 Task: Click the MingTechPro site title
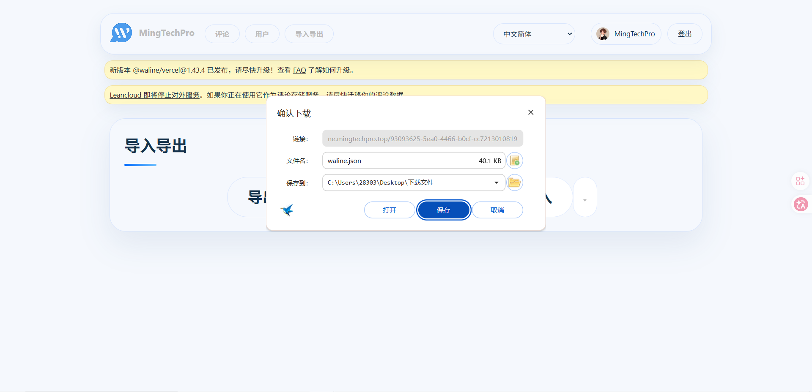pos(167,33)
